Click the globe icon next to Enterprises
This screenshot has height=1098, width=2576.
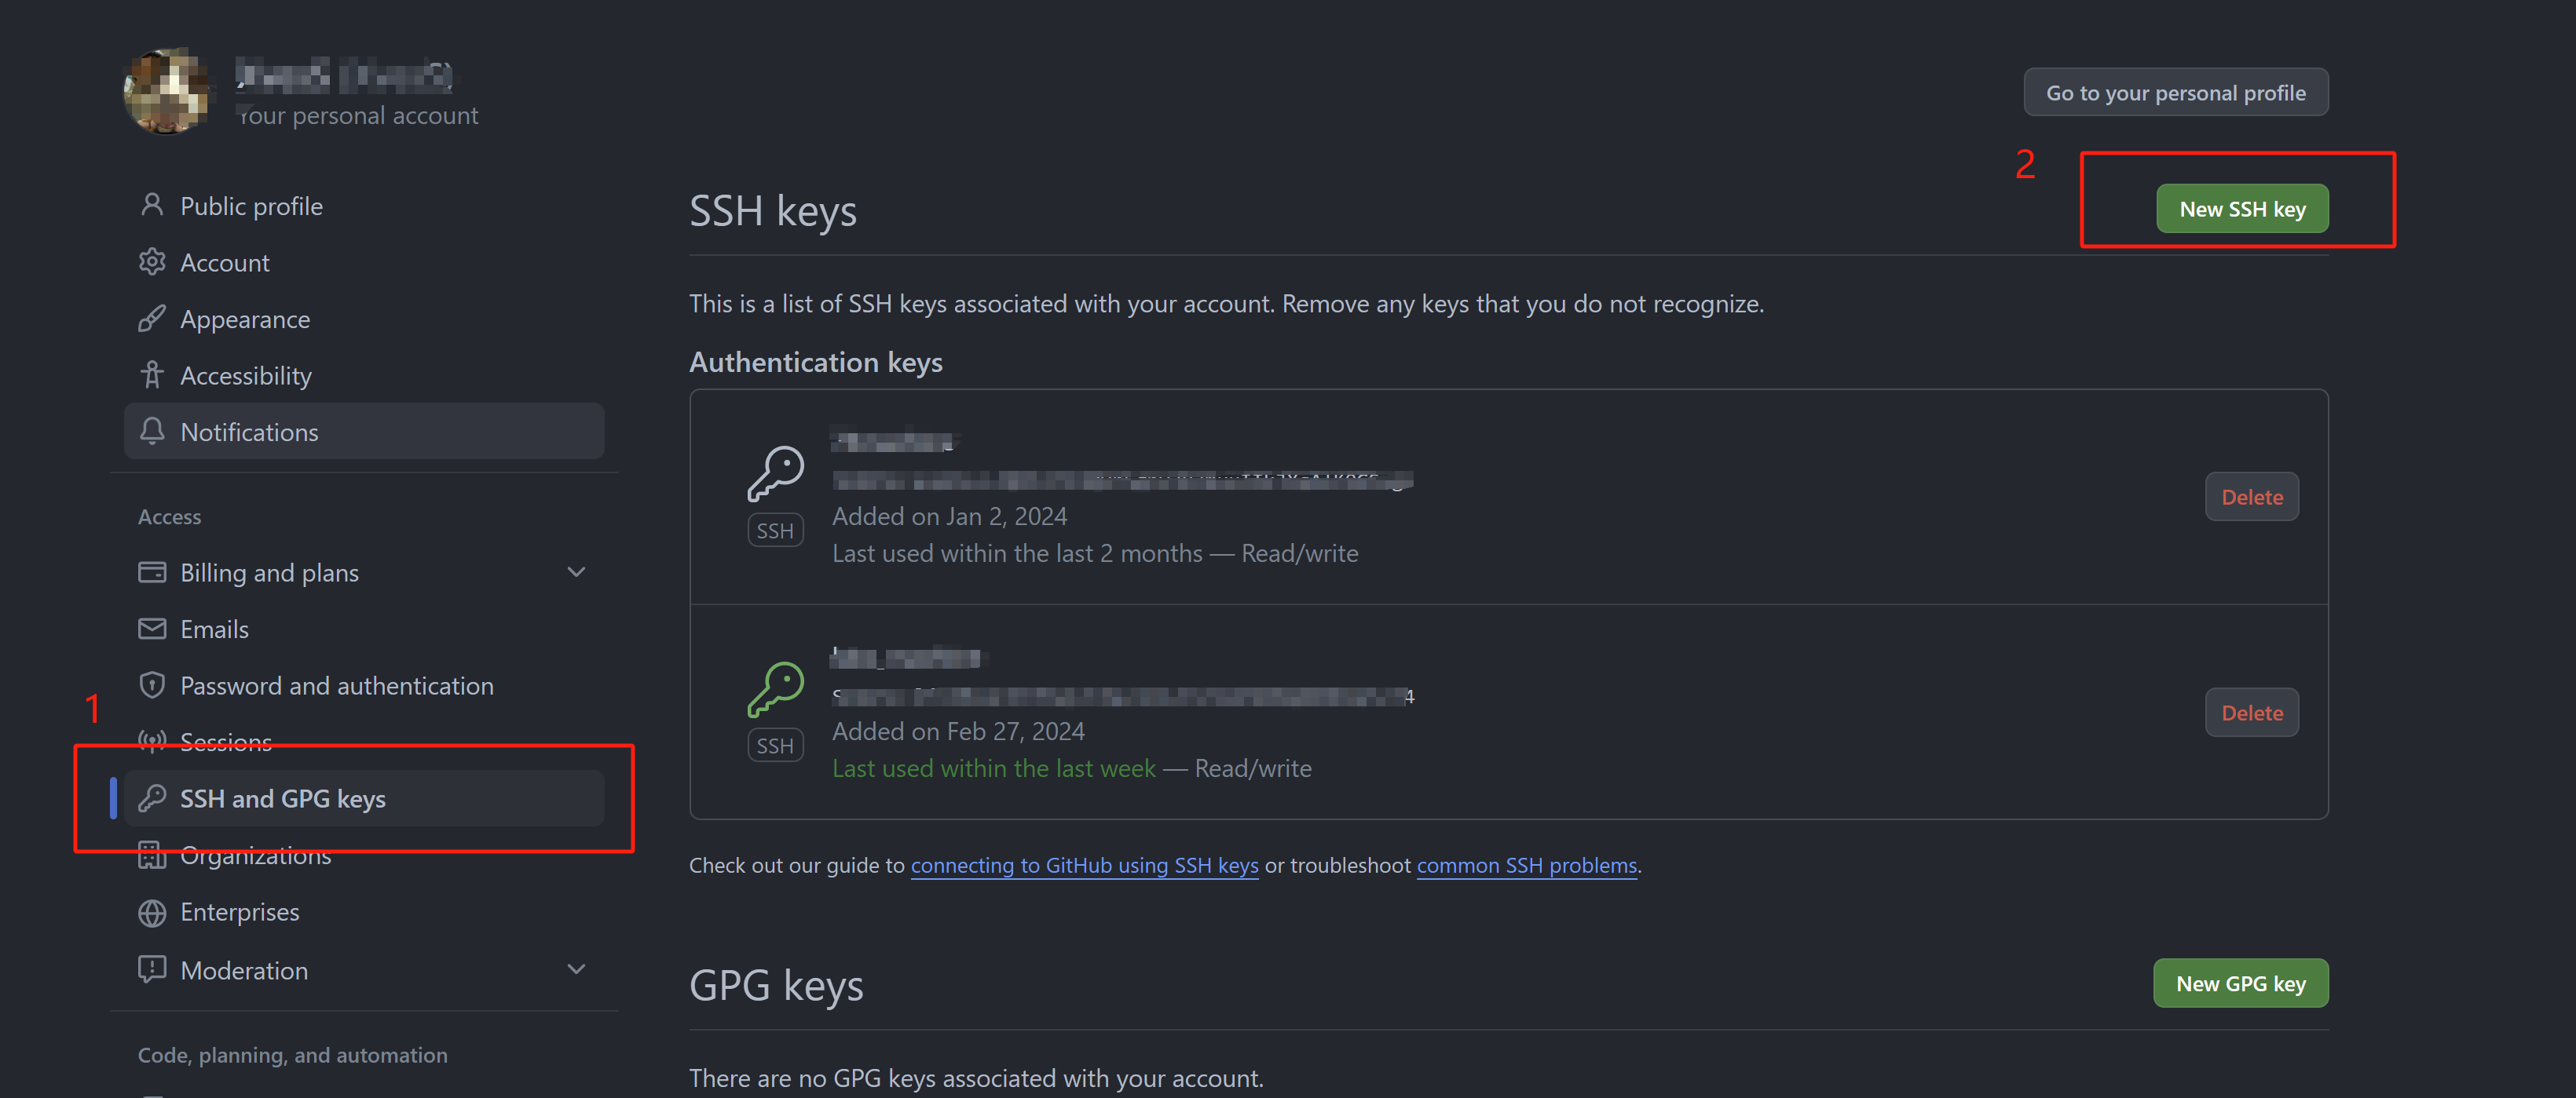coord(152,912)
